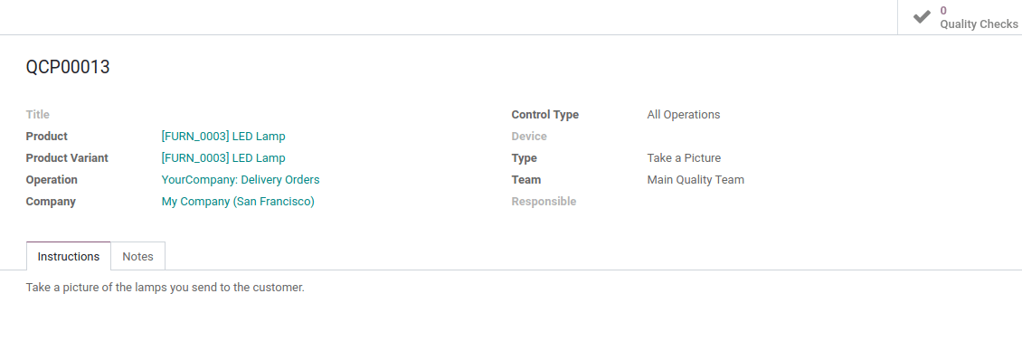Click the Team field label
The image size is (1022, 341).
526,179
